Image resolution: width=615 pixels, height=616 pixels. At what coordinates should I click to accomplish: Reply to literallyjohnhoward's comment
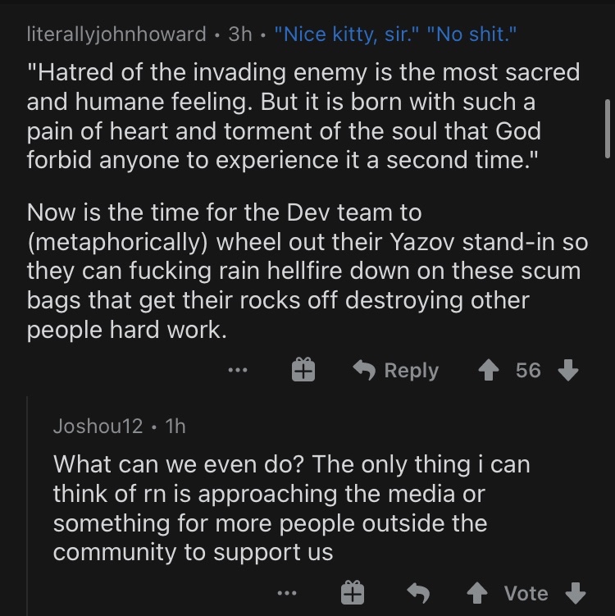pos(395,370)
